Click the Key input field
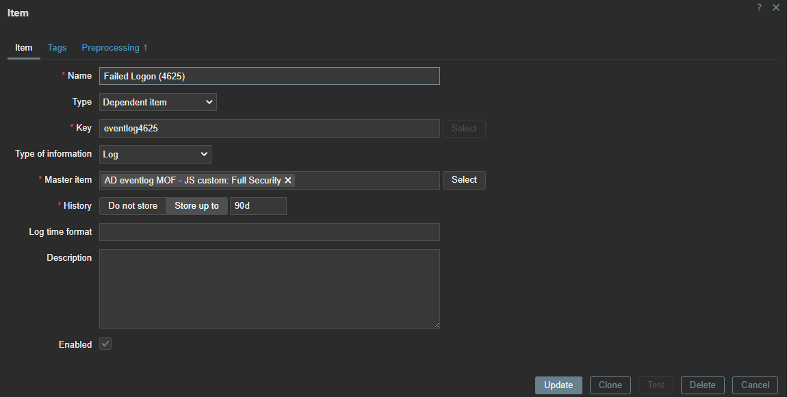Screen dimensions: 787x397 click(270, 128)
